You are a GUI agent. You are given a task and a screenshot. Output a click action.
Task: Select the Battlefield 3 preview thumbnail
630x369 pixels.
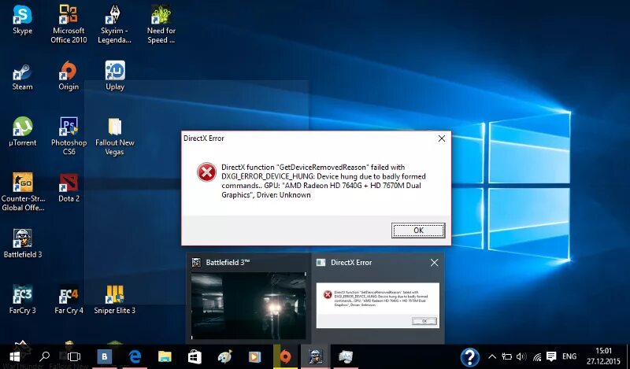tap(249, 305)
